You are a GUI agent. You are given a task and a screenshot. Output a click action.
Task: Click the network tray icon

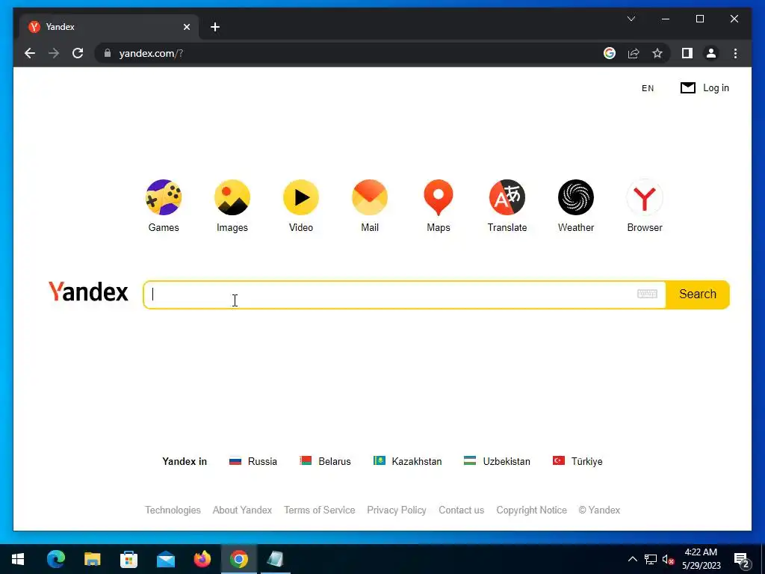[651, 559]
